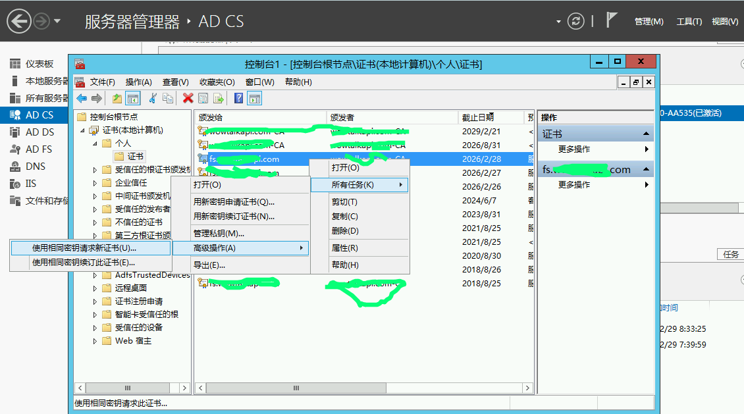
Task: Click the gray Forward arrow in MMC toolbar
Action: [x=97, y=98]
